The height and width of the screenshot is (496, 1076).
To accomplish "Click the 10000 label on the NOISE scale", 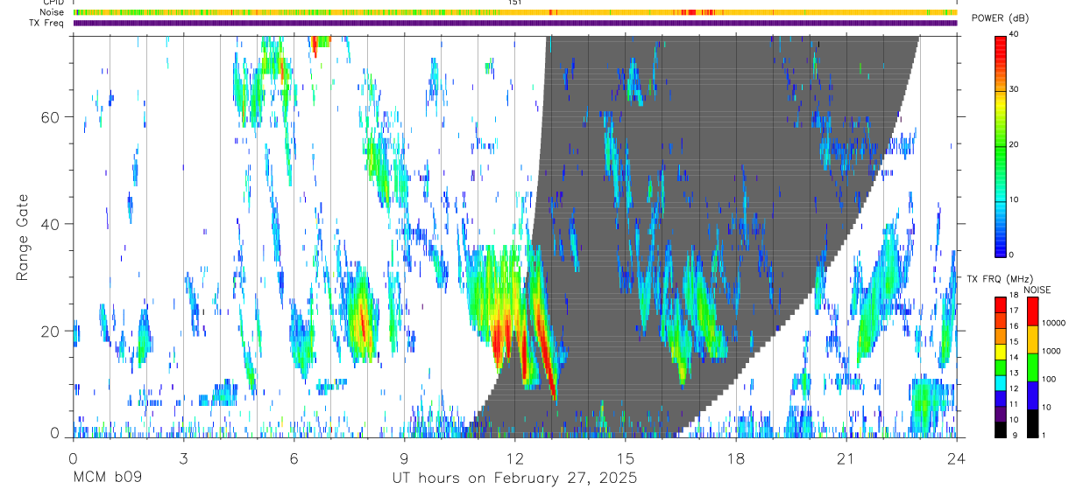I will [1054, 323].
